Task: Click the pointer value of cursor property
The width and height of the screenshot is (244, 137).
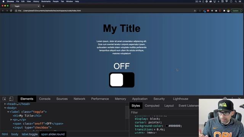Action: 154,122
